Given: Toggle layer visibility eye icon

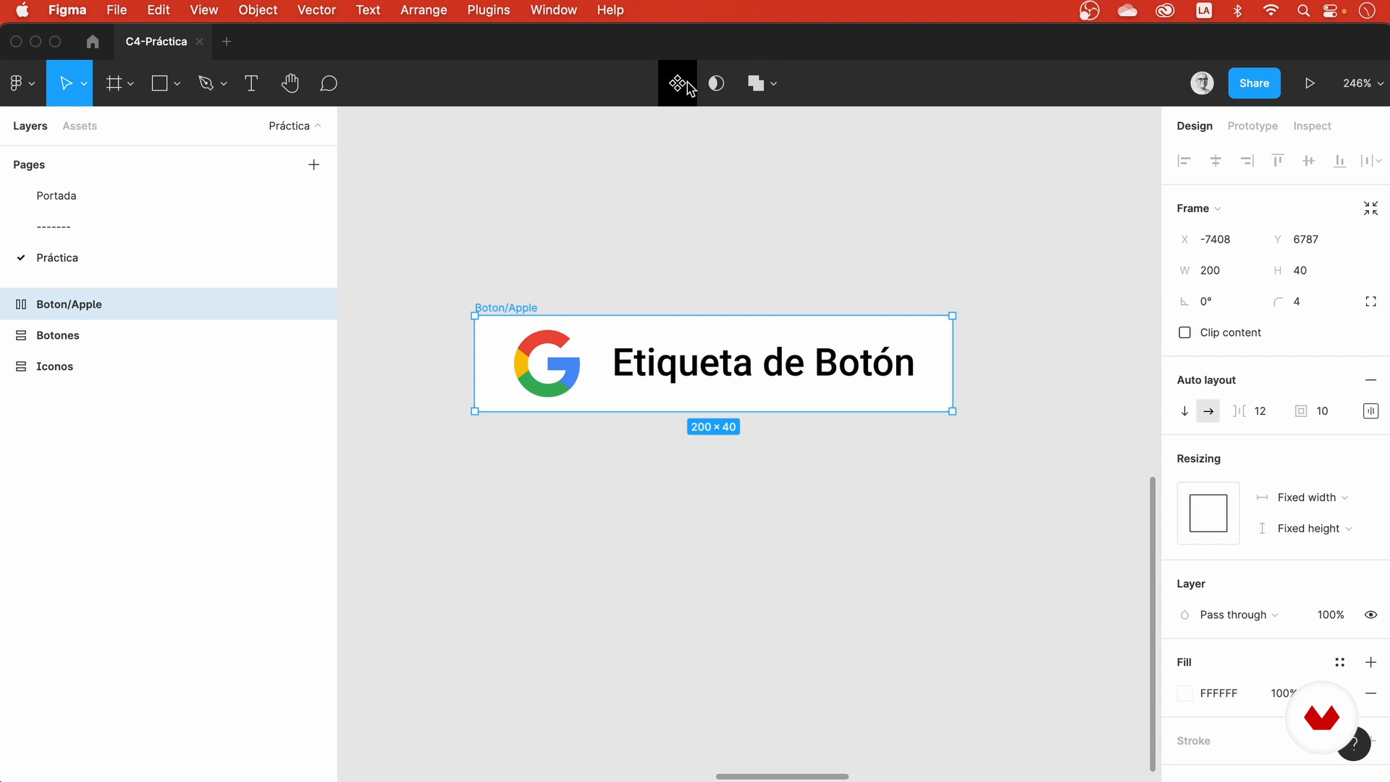Looking at the screenshot, I should (1370, 615).
